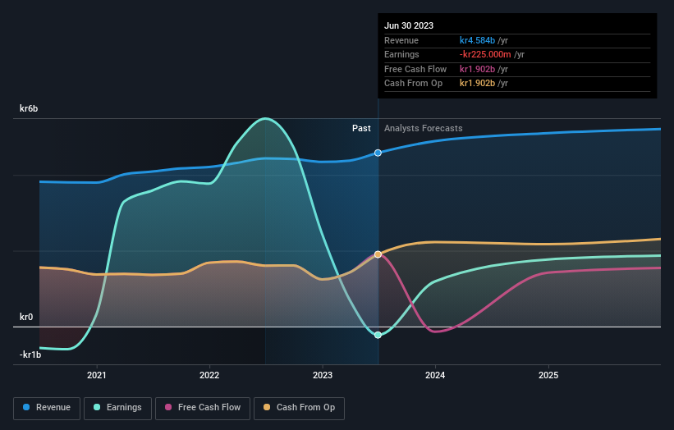Click the Free Cash Flow kr1.902b tooltip value
The width and height of the screenshot is (674, 430).
point(477,69)
